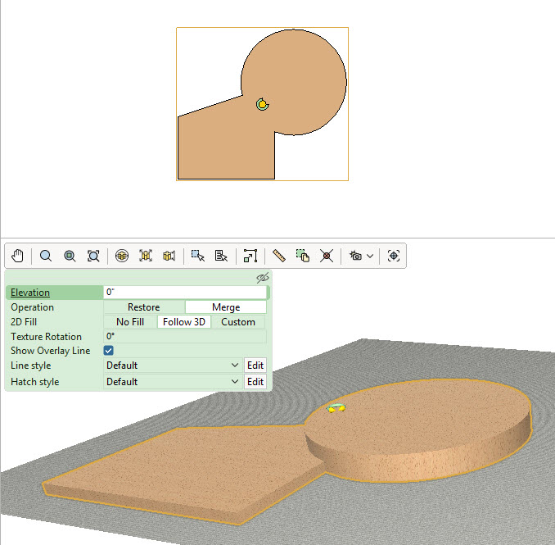Click the Elevation value field
Viewport: 555px width, 545px height.
[185, 293]
